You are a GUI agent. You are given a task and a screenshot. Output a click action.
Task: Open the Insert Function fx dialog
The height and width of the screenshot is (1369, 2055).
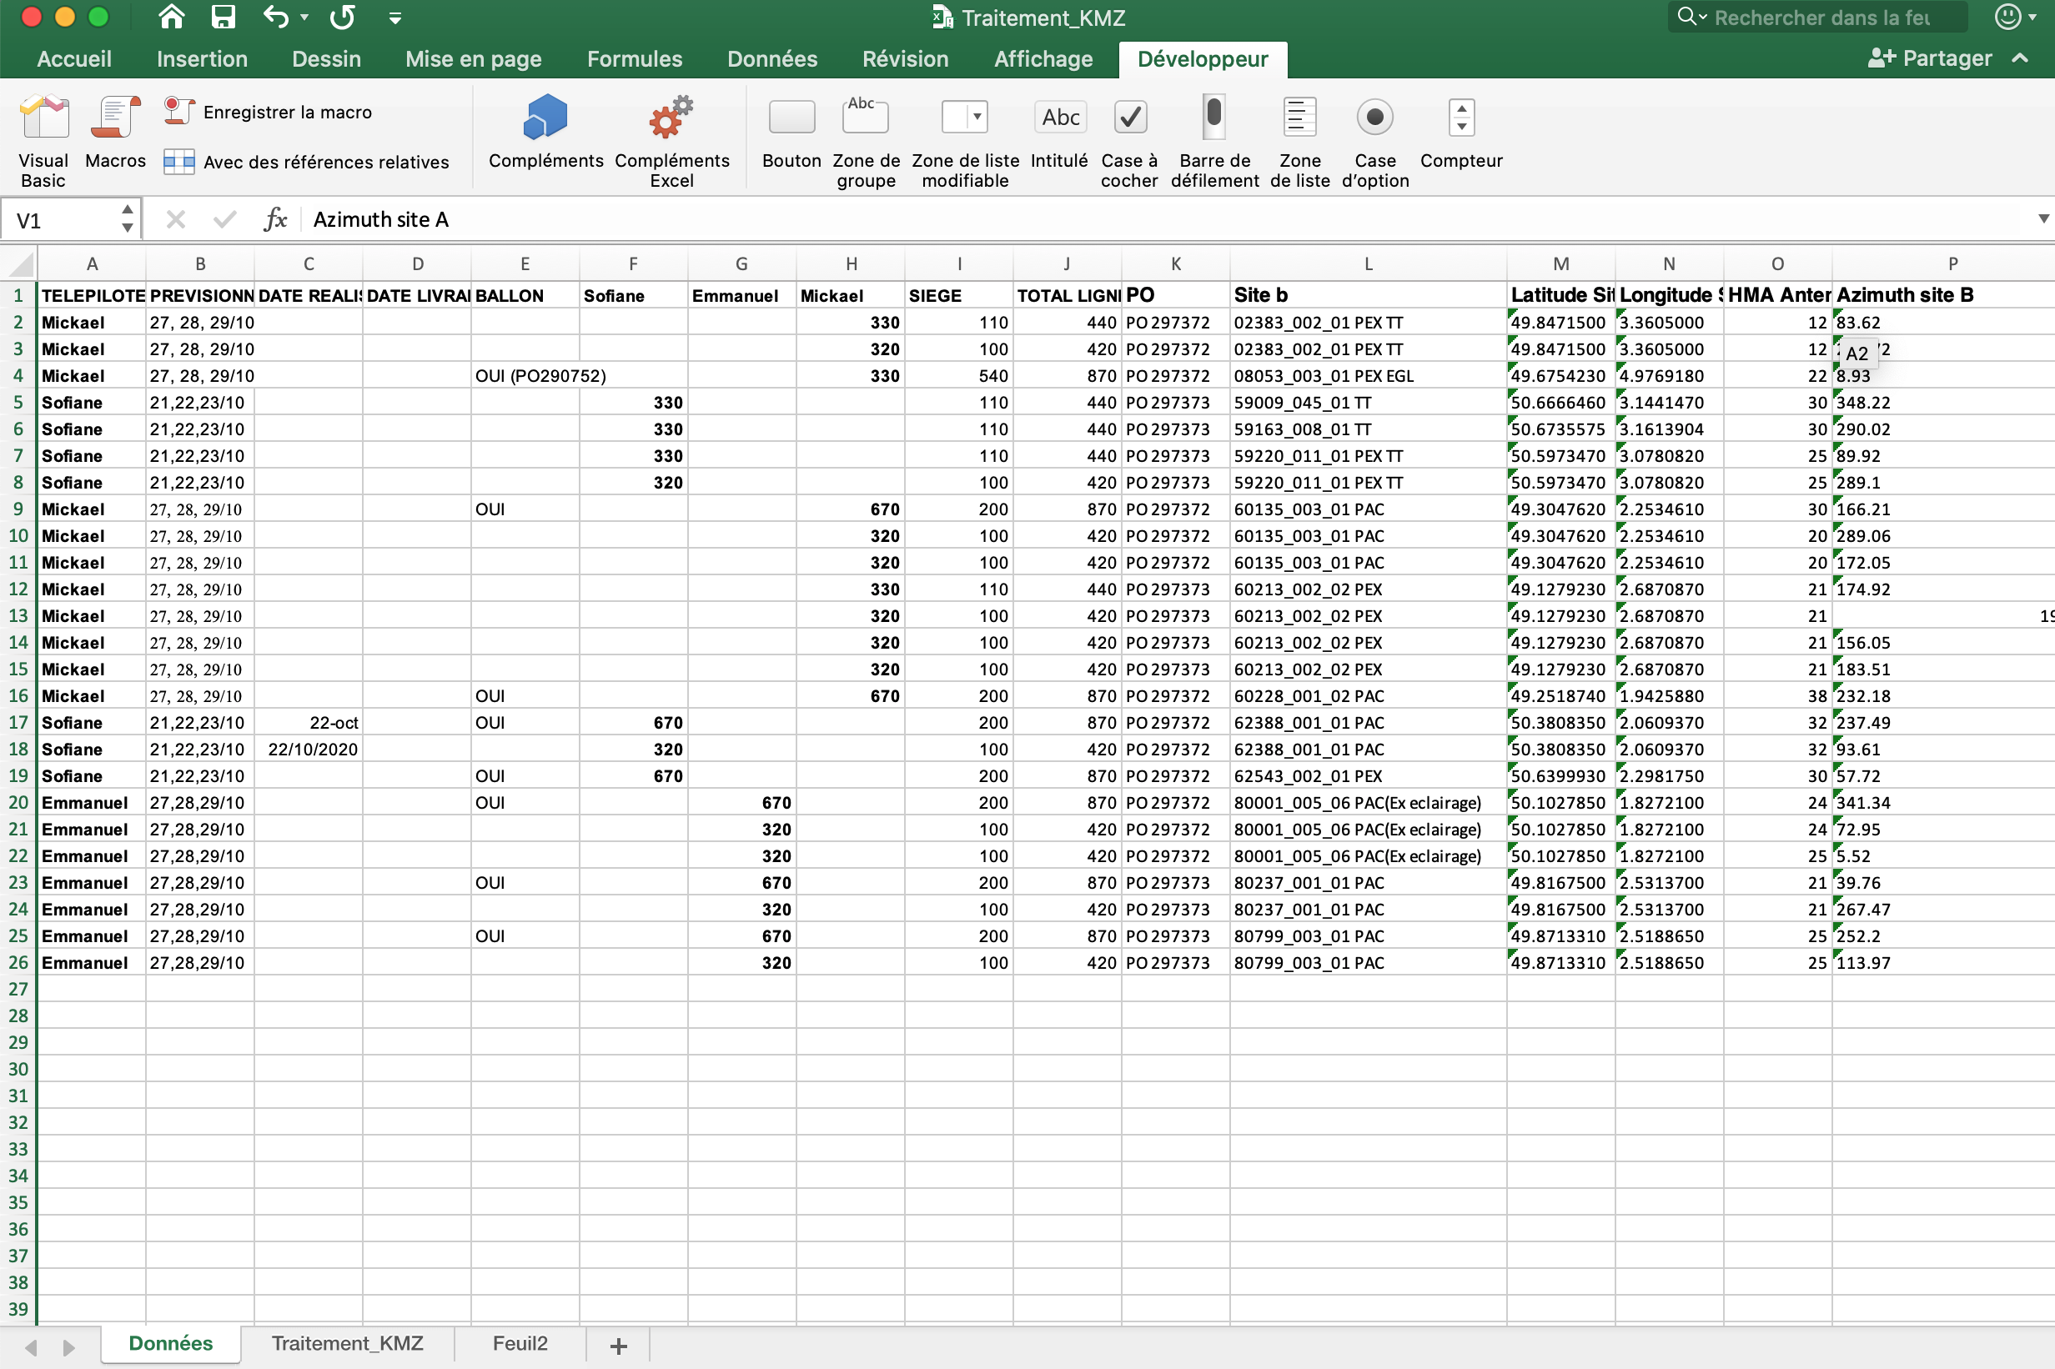click(x=275, y=219)
